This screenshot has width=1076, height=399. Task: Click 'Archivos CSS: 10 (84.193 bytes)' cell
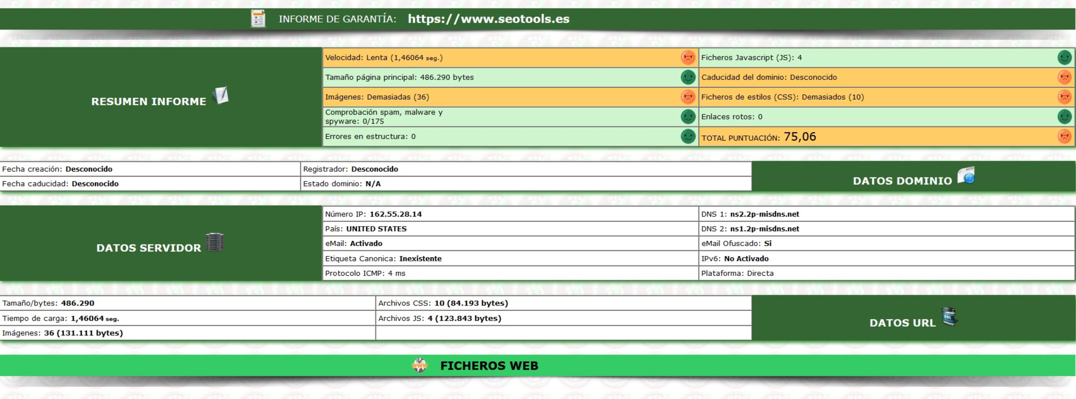pos(564,303)
